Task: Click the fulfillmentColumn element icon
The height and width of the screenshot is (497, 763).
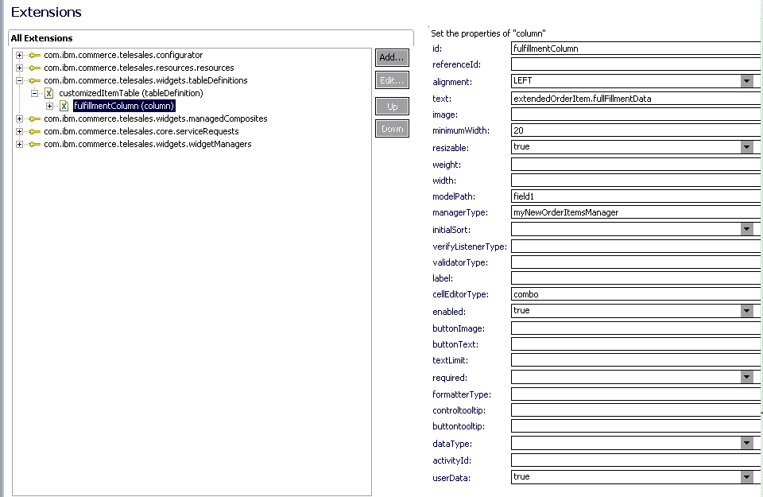Action: tap(64, 106)
